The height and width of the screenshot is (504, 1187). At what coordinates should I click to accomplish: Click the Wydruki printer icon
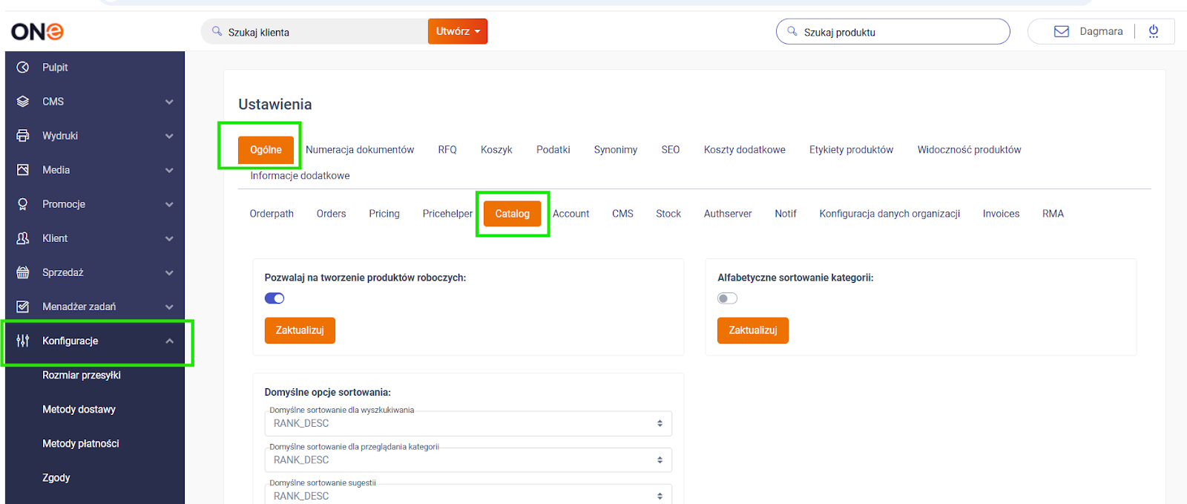[23, 136]
